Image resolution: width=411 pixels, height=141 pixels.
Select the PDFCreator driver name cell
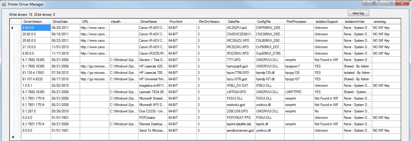click(153, 118)
